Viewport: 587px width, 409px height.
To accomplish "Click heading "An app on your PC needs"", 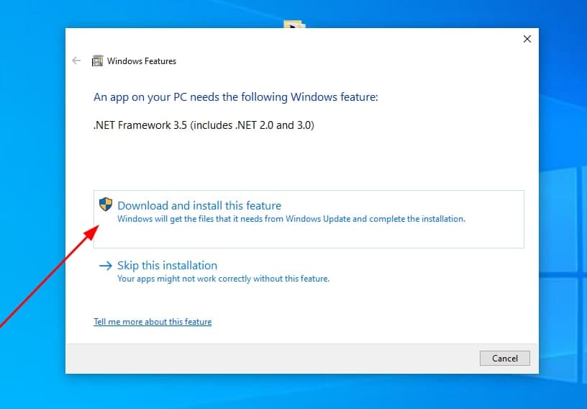I will tap(235, 97).
